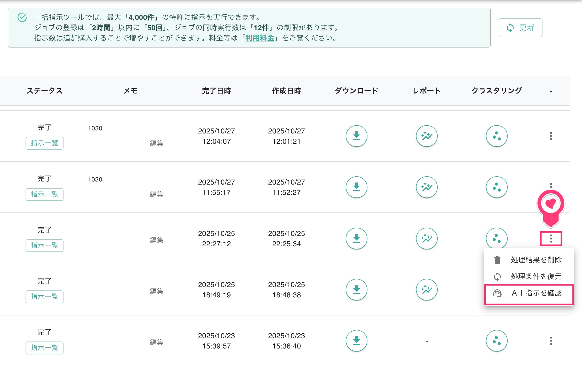Open 指示一覧 for job completed 15:39:57
The image size is (582, 365).
pos(44,348)
